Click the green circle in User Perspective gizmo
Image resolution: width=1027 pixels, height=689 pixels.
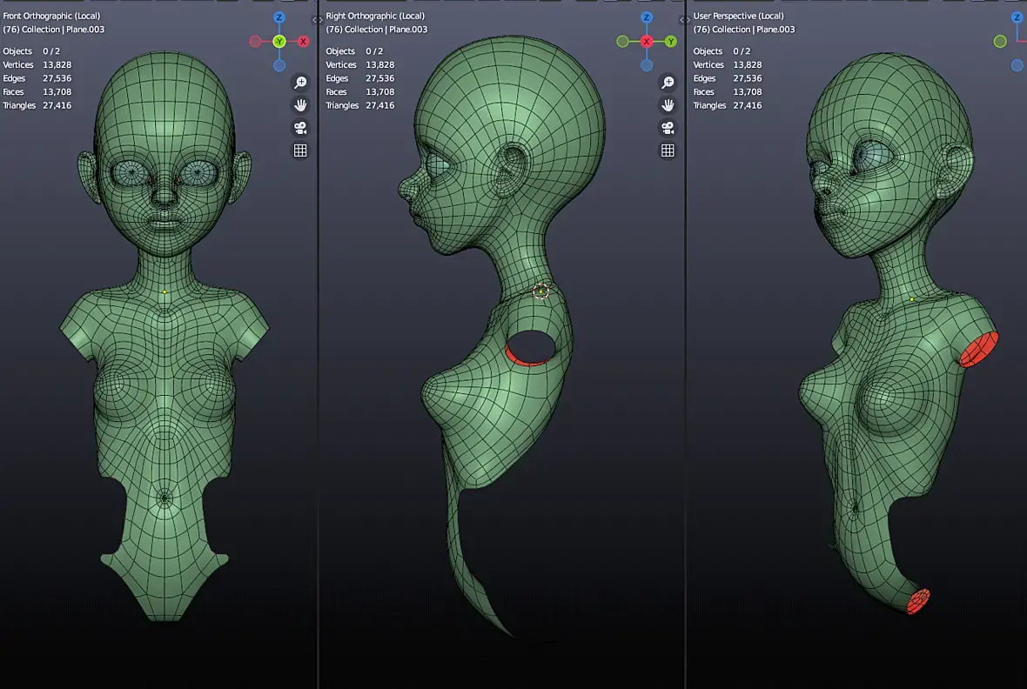[1000, 41]
